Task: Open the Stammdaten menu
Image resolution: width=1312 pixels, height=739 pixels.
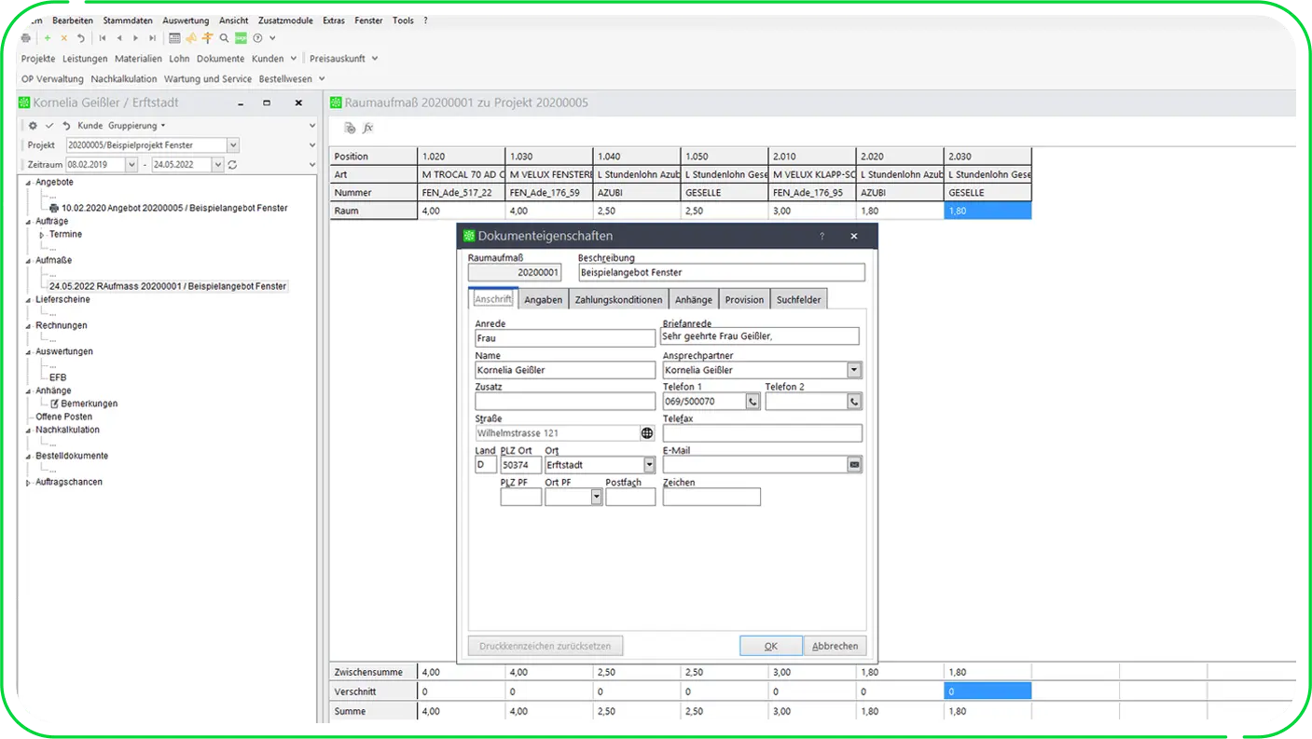Action: click(x=128, y=21)
